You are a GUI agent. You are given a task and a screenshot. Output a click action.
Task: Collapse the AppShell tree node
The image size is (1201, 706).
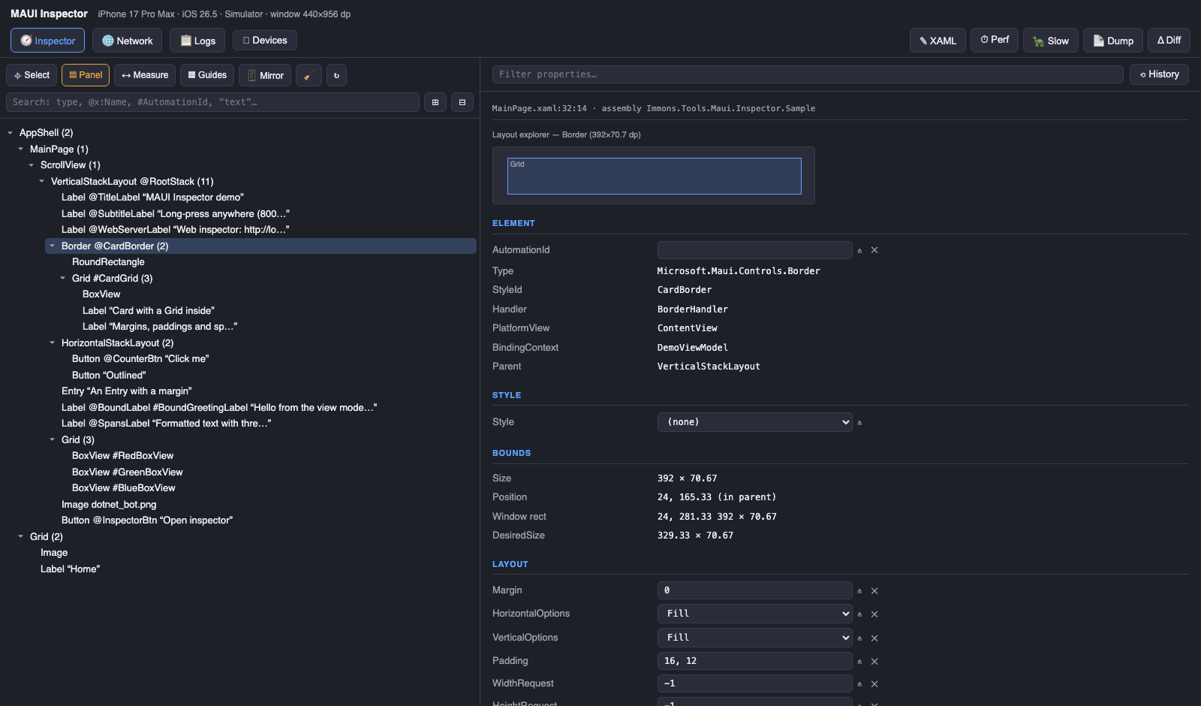pos(11,133)
